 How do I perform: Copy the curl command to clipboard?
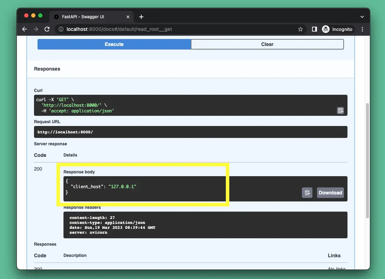pos(340,111)
